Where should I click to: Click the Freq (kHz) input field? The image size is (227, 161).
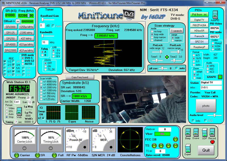coord(26,16)
